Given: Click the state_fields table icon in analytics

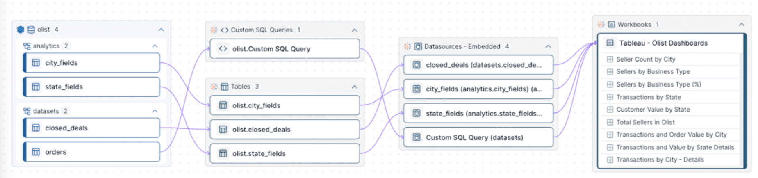Looking at the screenshot, I should [36, 87].
